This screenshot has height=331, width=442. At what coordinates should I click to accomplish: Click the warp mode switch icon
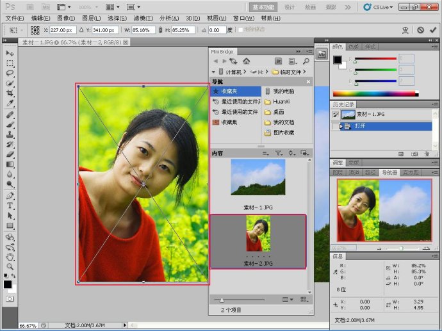[405, 30]
